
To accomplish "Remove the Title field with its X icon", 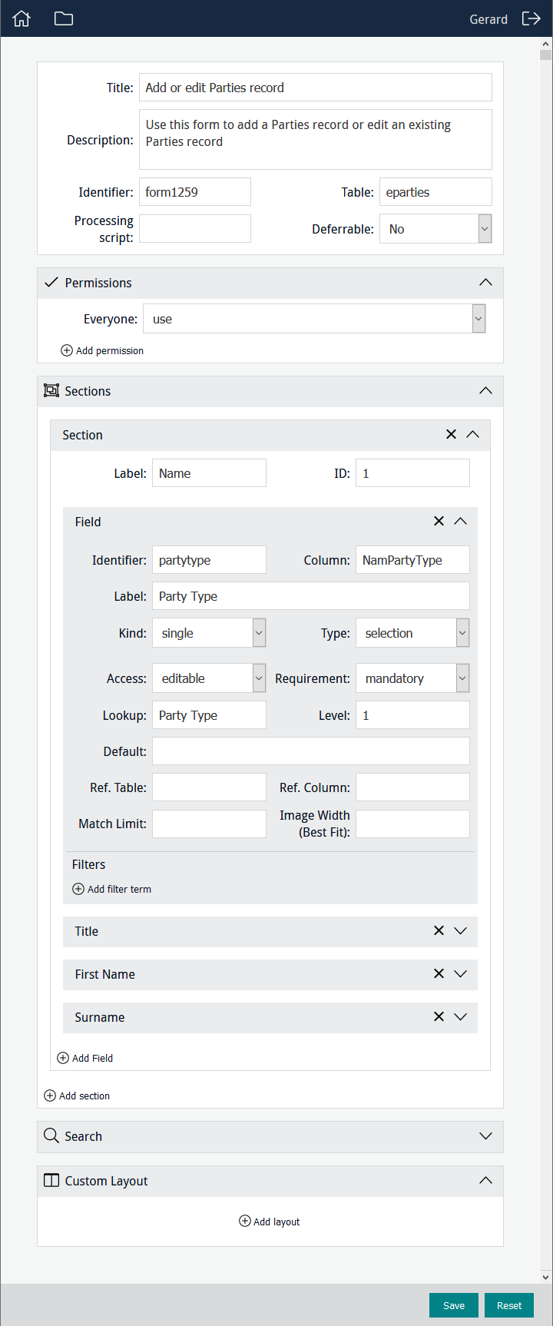I will pos(439,931).
